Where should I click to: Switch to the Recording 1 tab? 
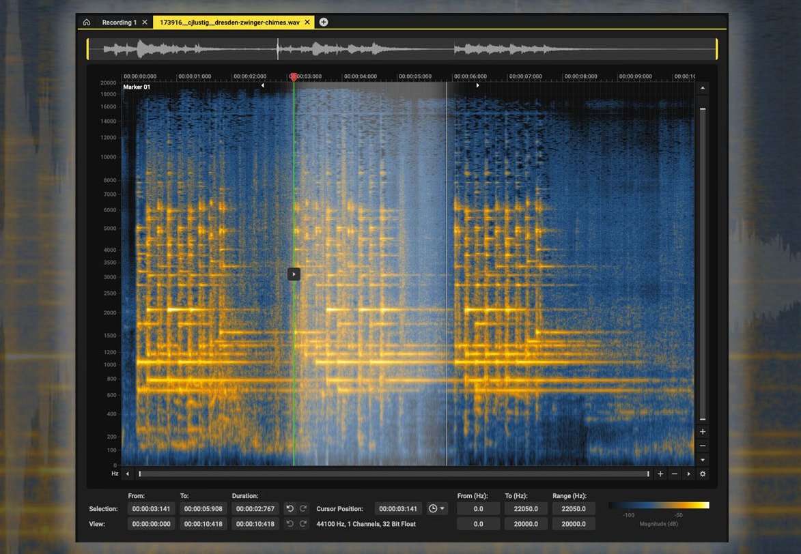pos(119,23)
